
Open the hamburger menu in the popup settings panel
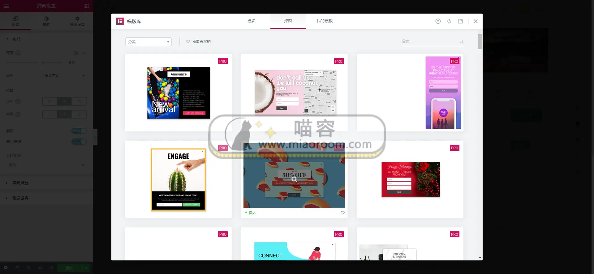click(x=6, y=6)
